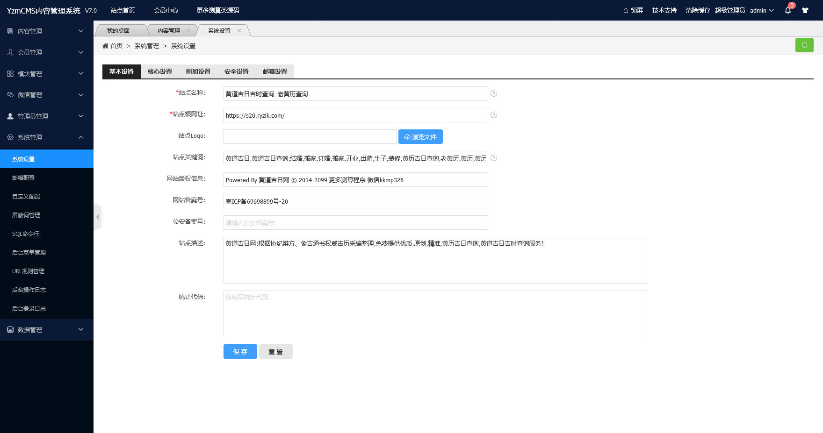Close the 内容管理 tab

click(x=188, y=31)
